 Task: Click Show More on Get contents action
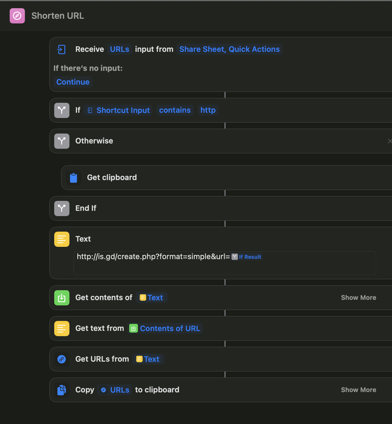point(358,298)
